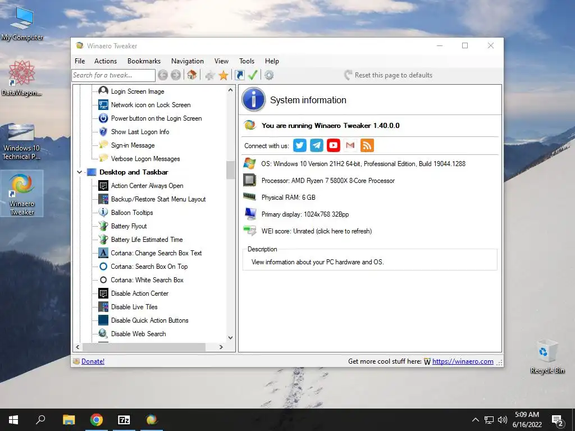Viewport: 575px width, 431px height.
Task: Open the Tools menu
Action: pyautogui.click(x=247, y=61)
